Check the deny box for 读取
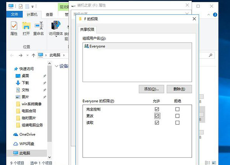 (178, 123)
